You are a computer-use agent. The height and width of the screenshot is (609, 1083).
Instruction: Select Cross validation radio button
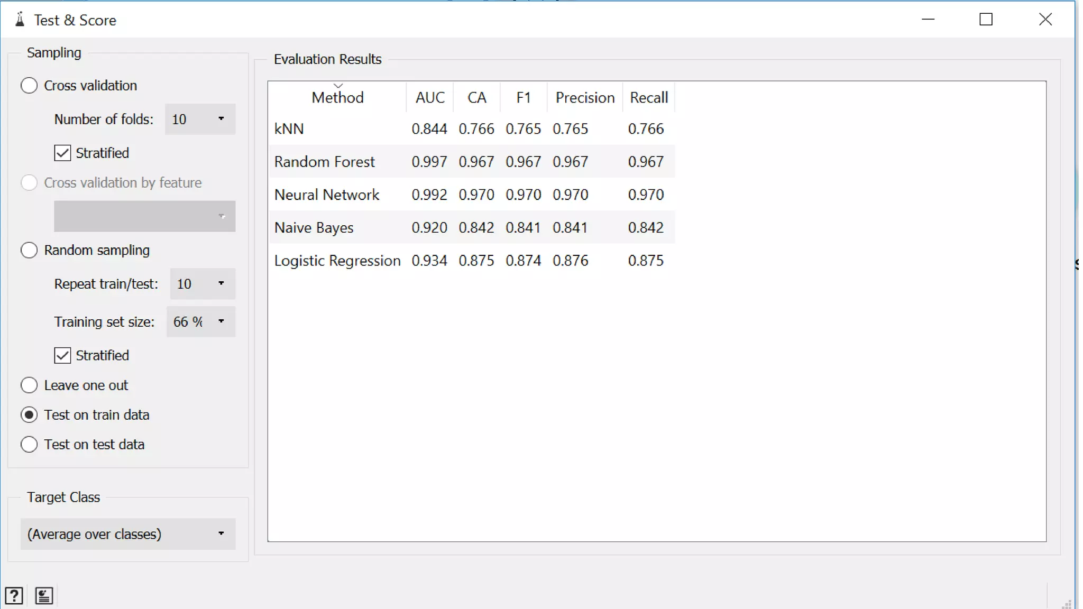29,86
